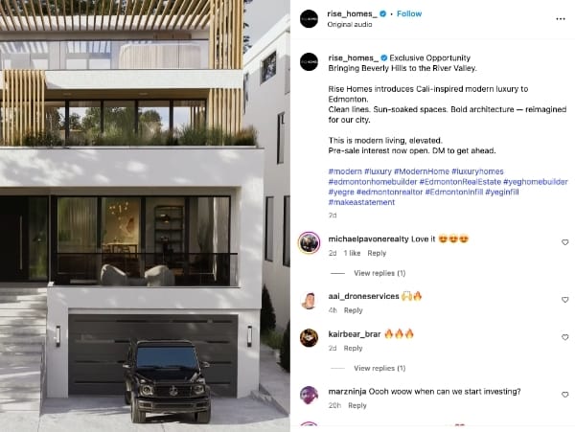Like aai_droneservices comment with heart

(564, 300)
